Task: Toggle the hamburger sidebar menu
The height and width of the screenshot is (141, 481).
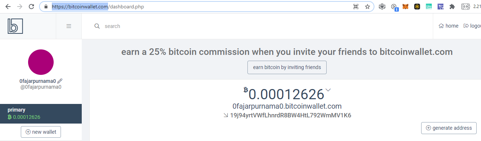Action: point(69,26)
